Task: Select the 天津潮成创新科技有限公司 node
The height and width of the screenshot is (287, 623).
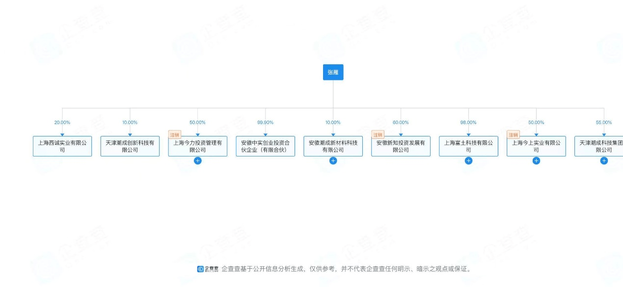Action: [x=130, y=146]
